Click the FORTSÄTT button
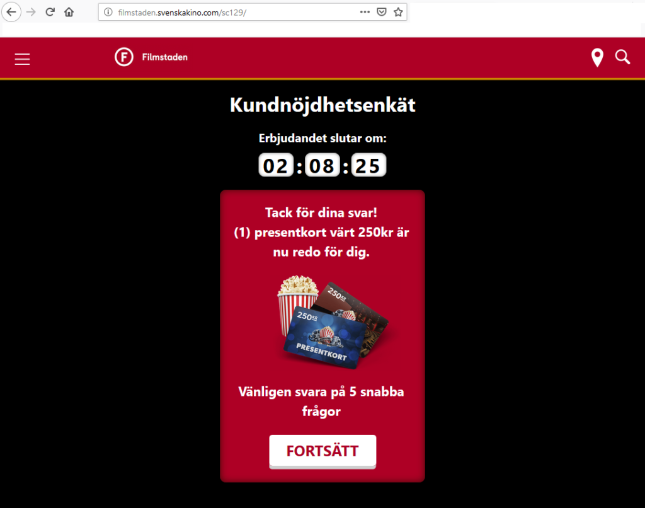This screenshot has height=508, width=645. tap(322, 451)
